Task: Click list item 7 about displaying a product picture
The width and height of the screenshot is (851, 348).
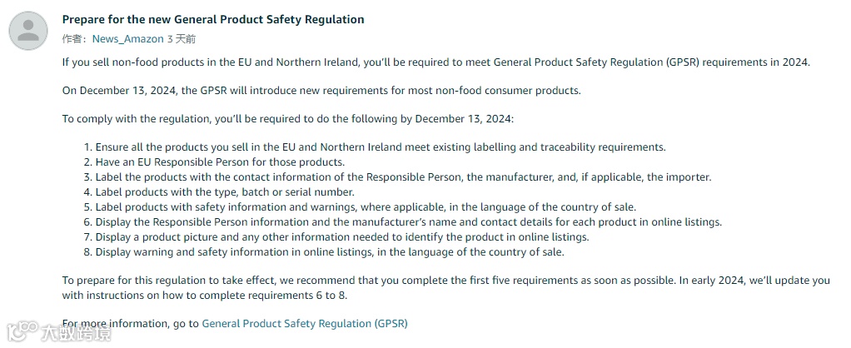Action: coord(342,236)
